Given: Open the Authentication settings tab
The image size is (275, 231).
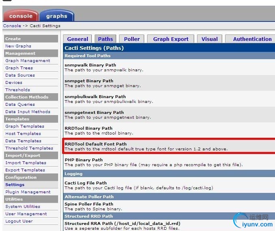Looking at the screenshot, I should (x=252, y=39).
